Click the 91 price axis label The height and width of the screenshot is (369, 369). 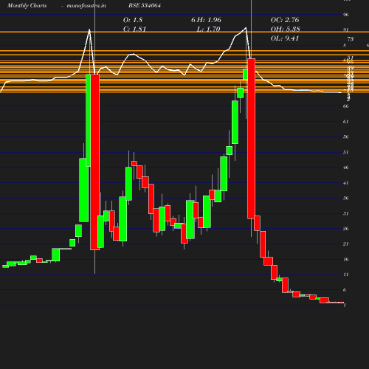[345, 30]
